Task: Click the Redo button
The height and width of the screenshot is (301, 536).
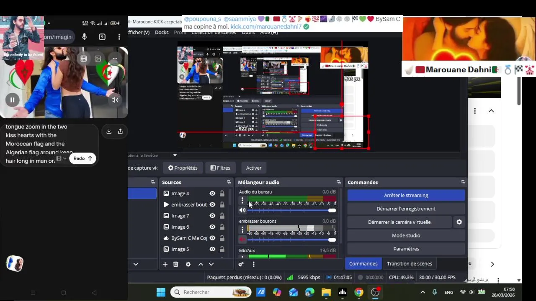Action: [82, 158]
